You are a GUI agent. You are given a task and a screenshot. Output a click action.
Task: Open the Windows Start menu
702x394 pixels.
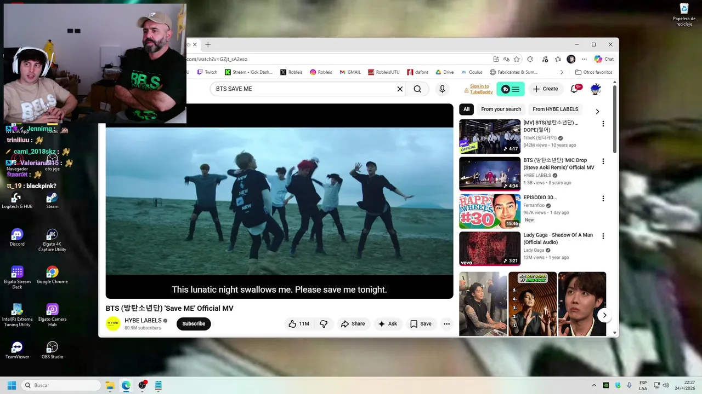tap(12, 385)
